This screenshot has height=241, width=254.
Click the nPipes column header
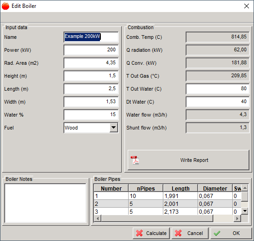146,188
